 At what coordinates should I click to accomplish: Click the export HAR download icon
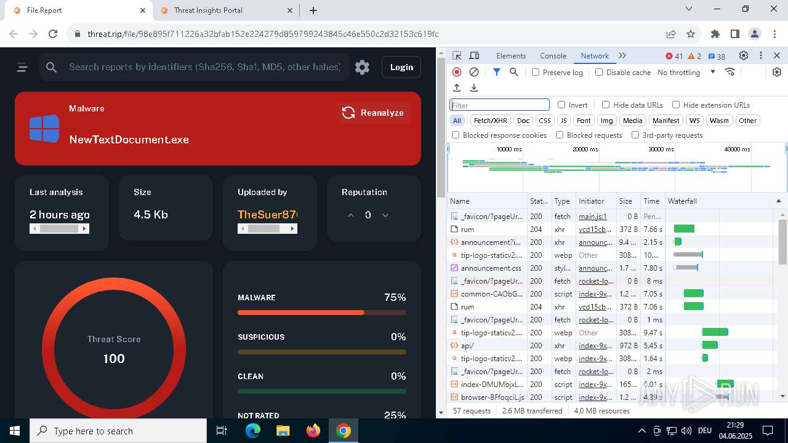tap(474, 88)
